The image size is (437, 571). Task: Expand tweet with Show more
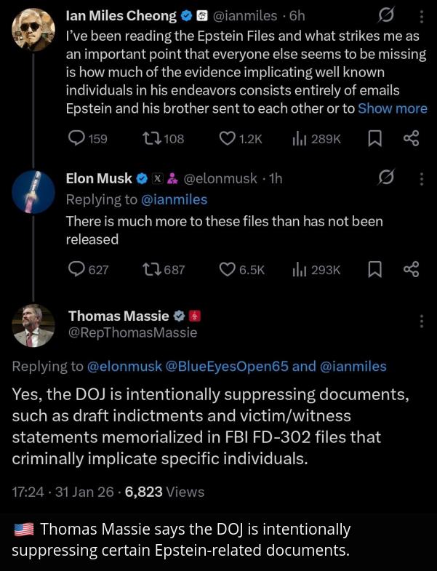[393, 108]
